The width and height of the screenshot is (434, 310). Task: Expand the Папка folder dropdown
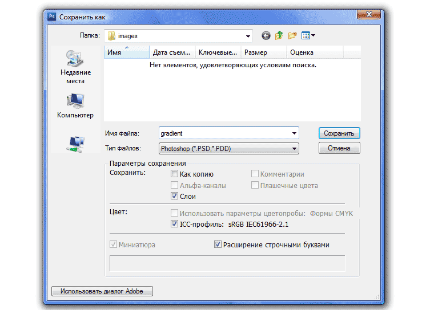(248, 36)
